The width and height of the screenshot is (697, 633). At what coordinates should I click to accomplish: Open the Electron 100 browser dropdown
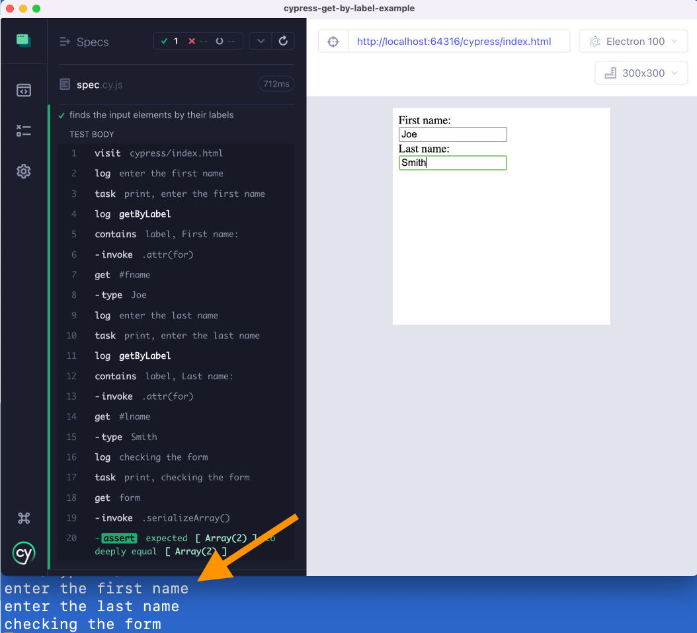pos(633,42)
